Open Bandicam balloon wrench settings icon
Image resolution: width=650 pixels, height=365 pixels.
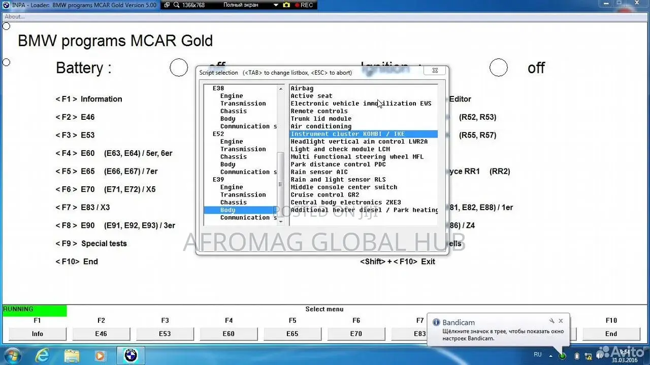tap(552, 321)
